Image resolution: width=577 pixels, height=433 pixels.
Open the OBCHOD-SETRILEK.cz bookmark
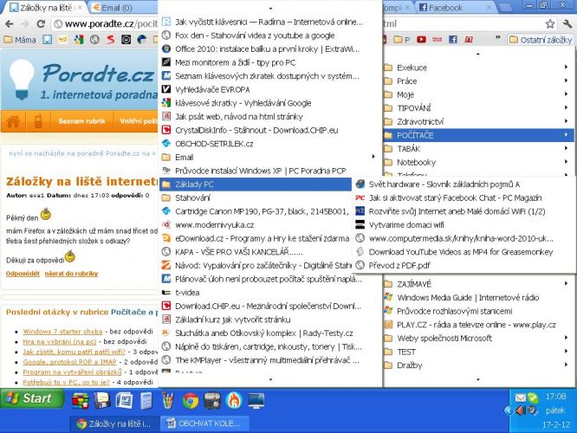click(269, 144)
